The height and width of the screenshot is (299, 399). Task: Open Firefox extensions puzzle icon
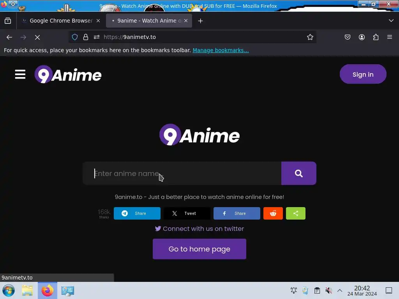tap(376, 37)
